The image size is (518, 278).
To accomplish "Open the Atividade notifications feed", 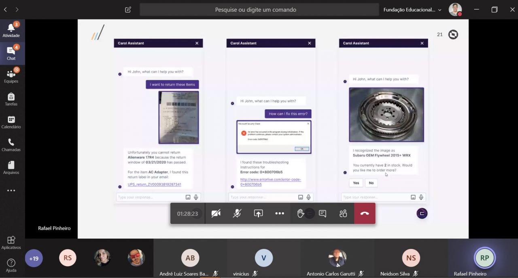I will click(x=11, y=31).
